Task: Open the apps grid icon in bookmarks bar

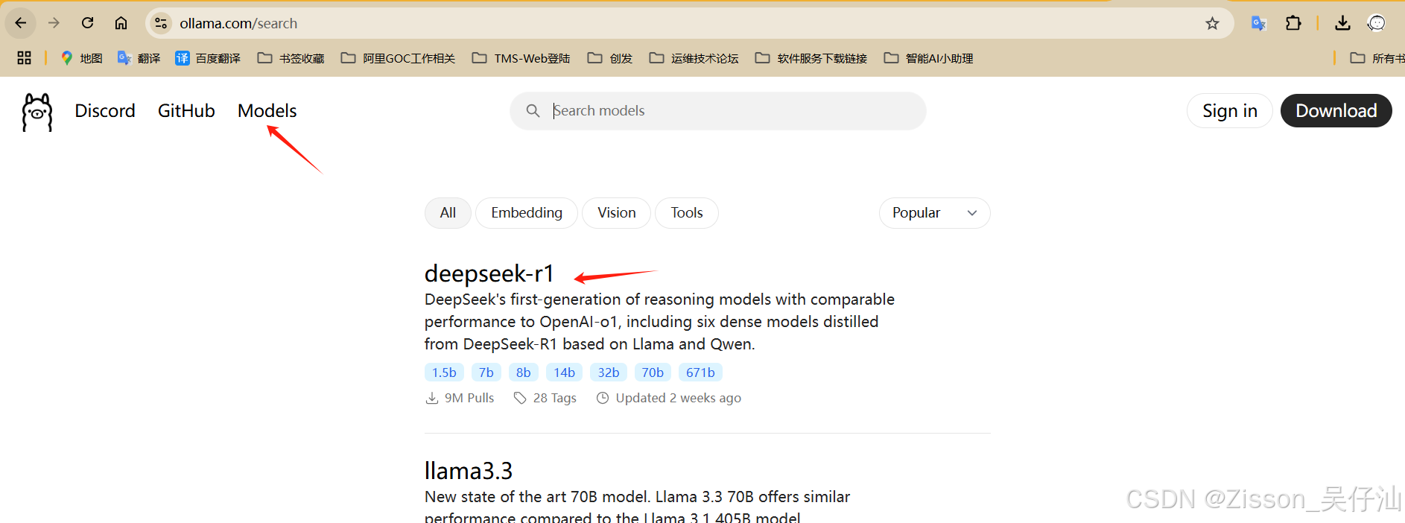Action: point(24,58)
